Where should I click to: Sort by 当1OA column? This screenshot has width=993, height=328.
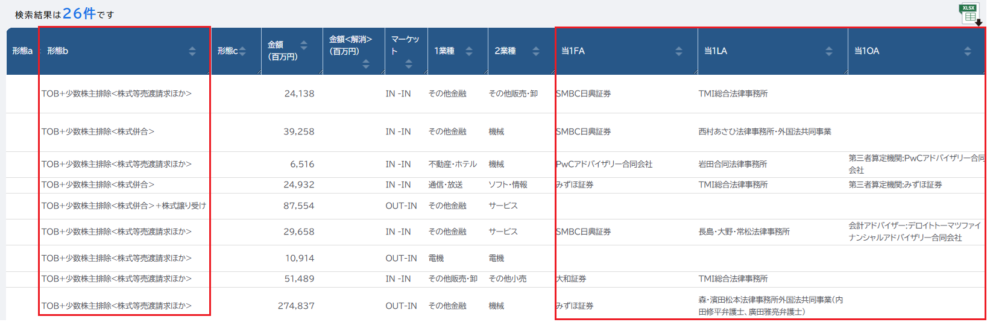point(968,51)
